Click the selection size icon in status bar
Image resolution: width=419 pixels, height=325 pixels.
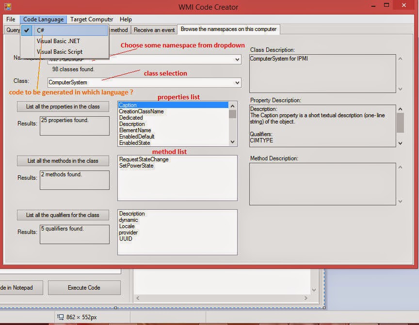(61, 317)
